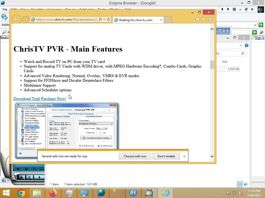Click the search magnifier in address bar
Screen dimensions: 265x198
100,19
